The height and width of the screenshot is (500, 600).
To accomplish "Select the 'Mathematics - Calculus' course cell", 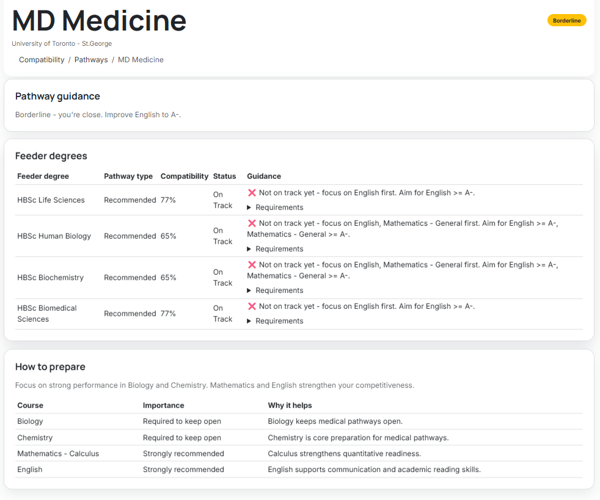I will pyautogui.click(x=58, y=454).
